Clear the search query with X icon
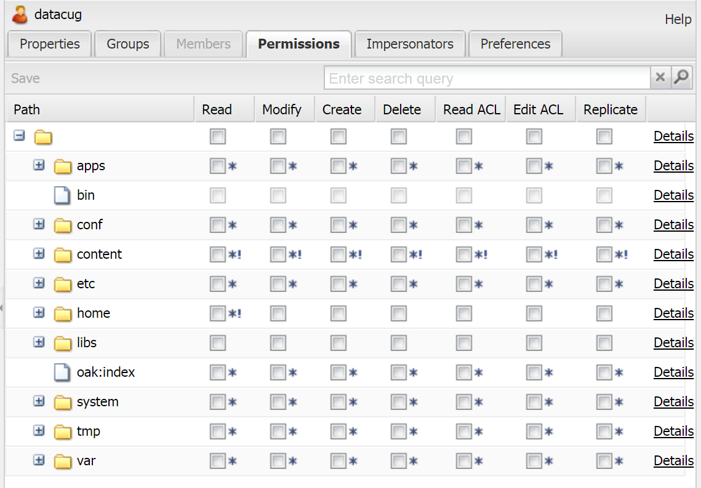The height and width of the screenshot is (488, 701). tap(660, 78)
